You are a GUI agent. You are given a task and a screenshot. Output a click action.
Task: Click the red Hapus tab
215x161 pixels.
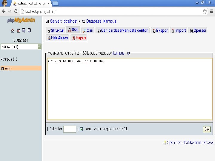(x=79, y=38)
